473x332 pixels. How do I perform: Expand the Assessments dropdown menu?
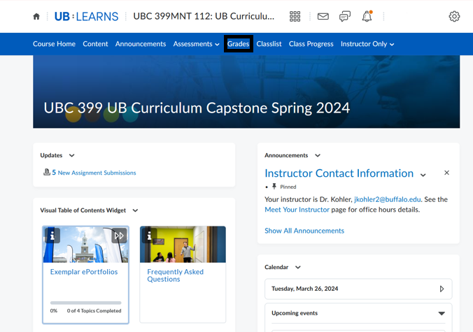(x=196, y=44)
